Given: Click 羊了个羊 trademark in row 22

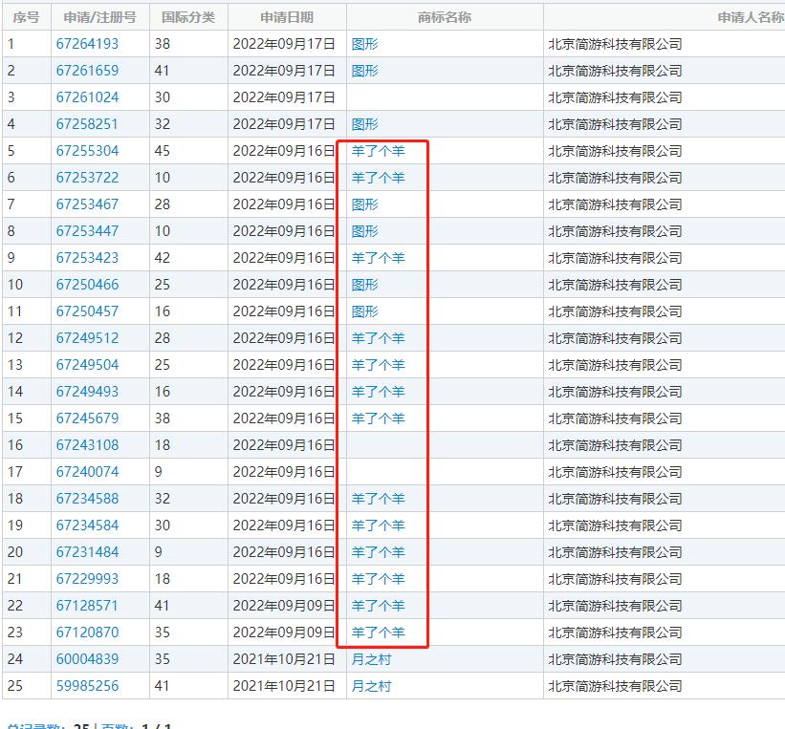Looking at the screenshot, I should click(378, 606).
